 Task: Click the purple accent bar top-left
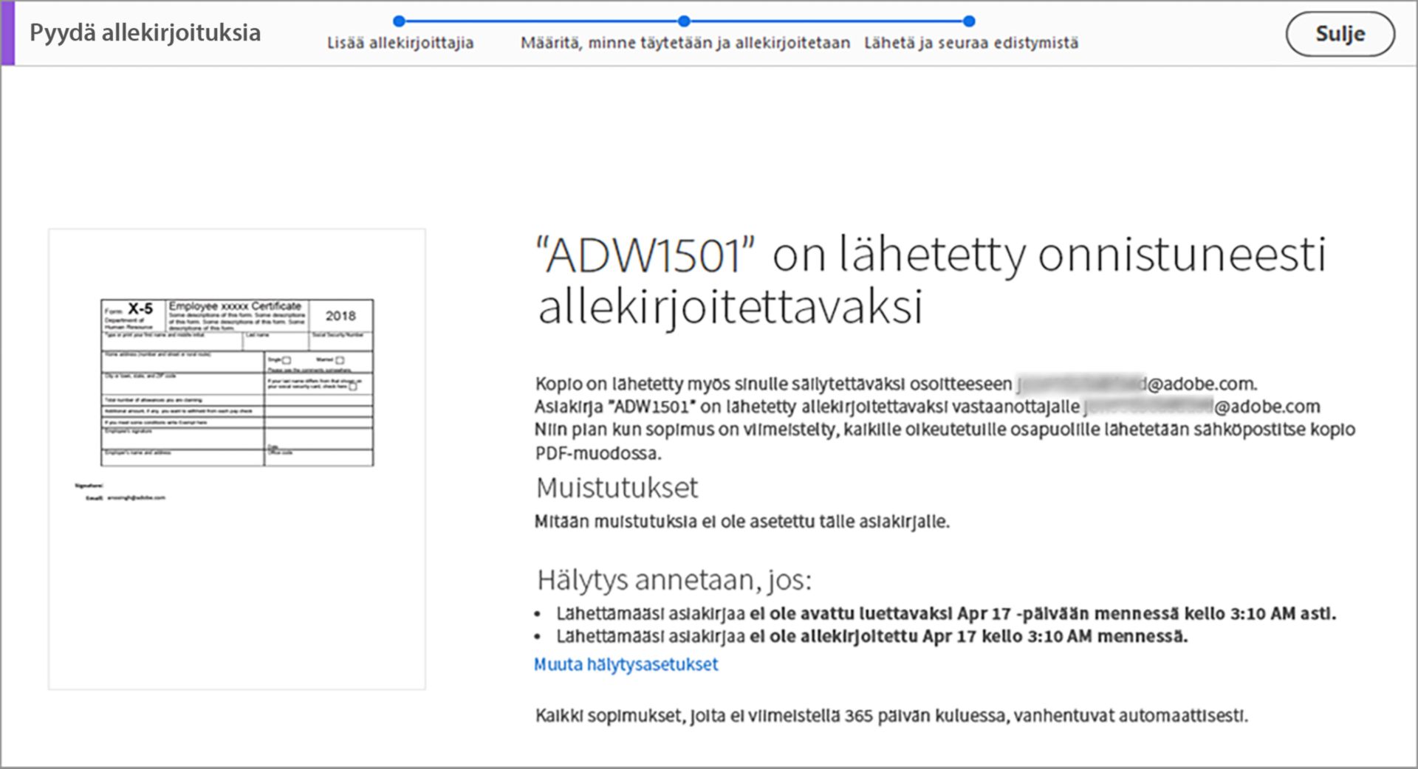(x=6, y=33)
